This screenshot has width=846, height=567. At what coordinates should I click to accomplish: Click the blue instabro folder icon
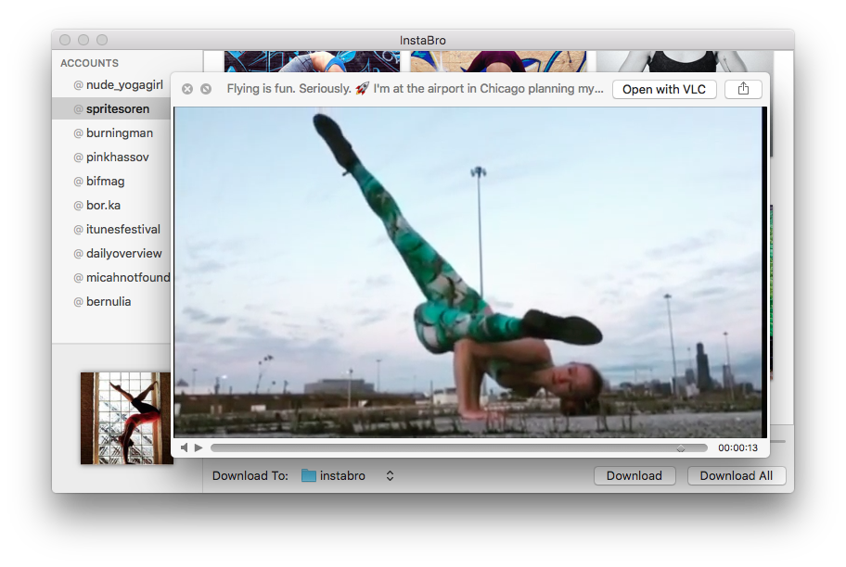[x=309, y=475]
